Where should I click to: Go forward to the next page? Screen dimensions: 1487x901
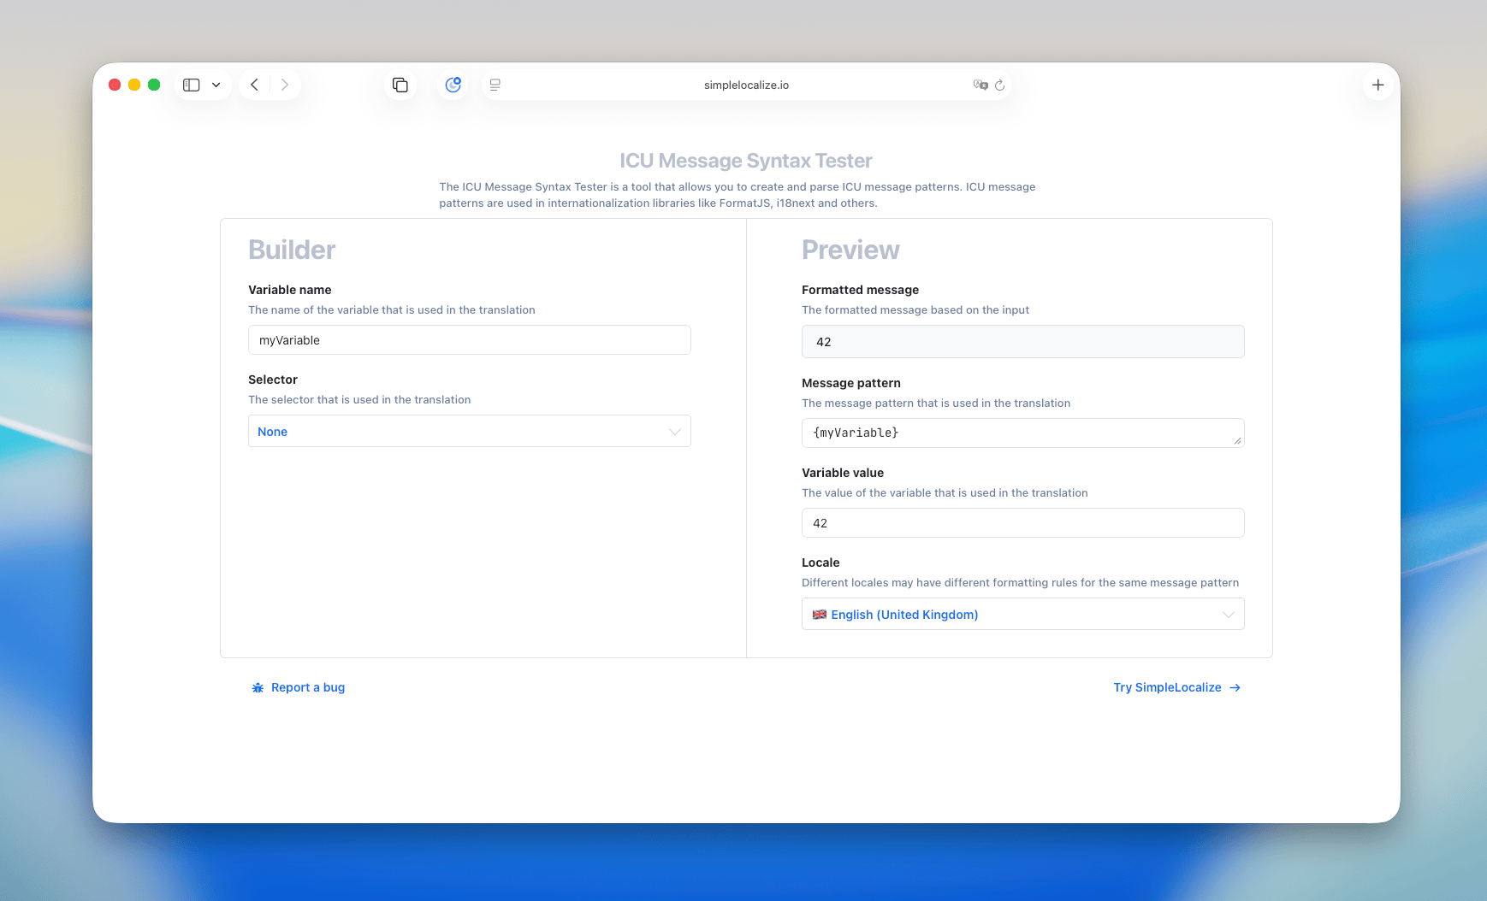pyautogui.click(x=285, y=85)
